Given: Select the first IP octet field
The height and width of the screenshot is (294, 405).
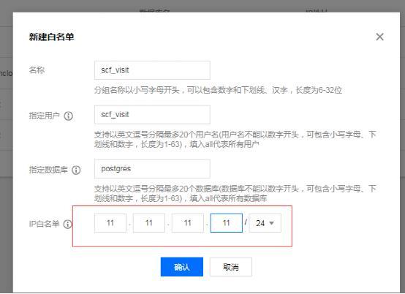Looking at the screenshot, I should click(x=110, y=223).
